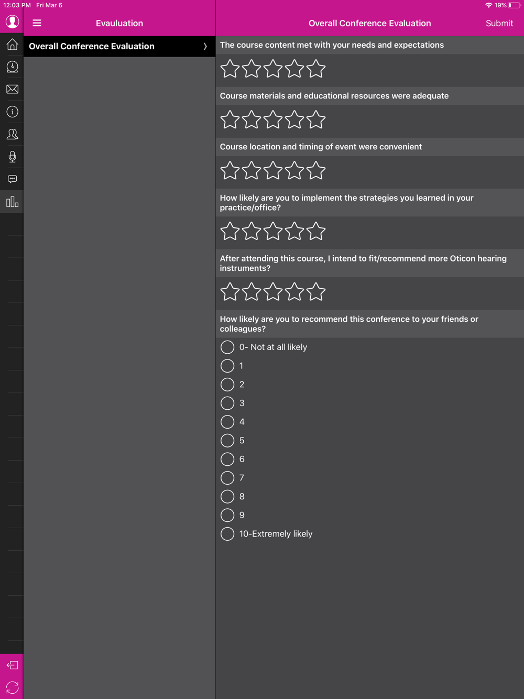Select recommendation score 3 radio button
Image resolution: width=524 pixels, height=699 pixels.
(227, 403)
